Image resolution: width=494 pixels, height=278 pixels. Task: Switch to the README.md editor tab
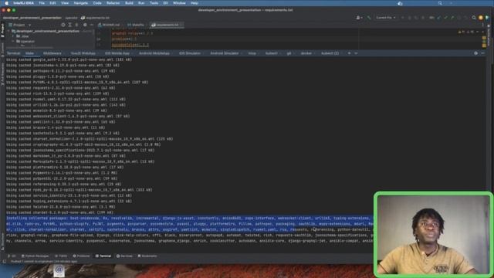point(110,25)
